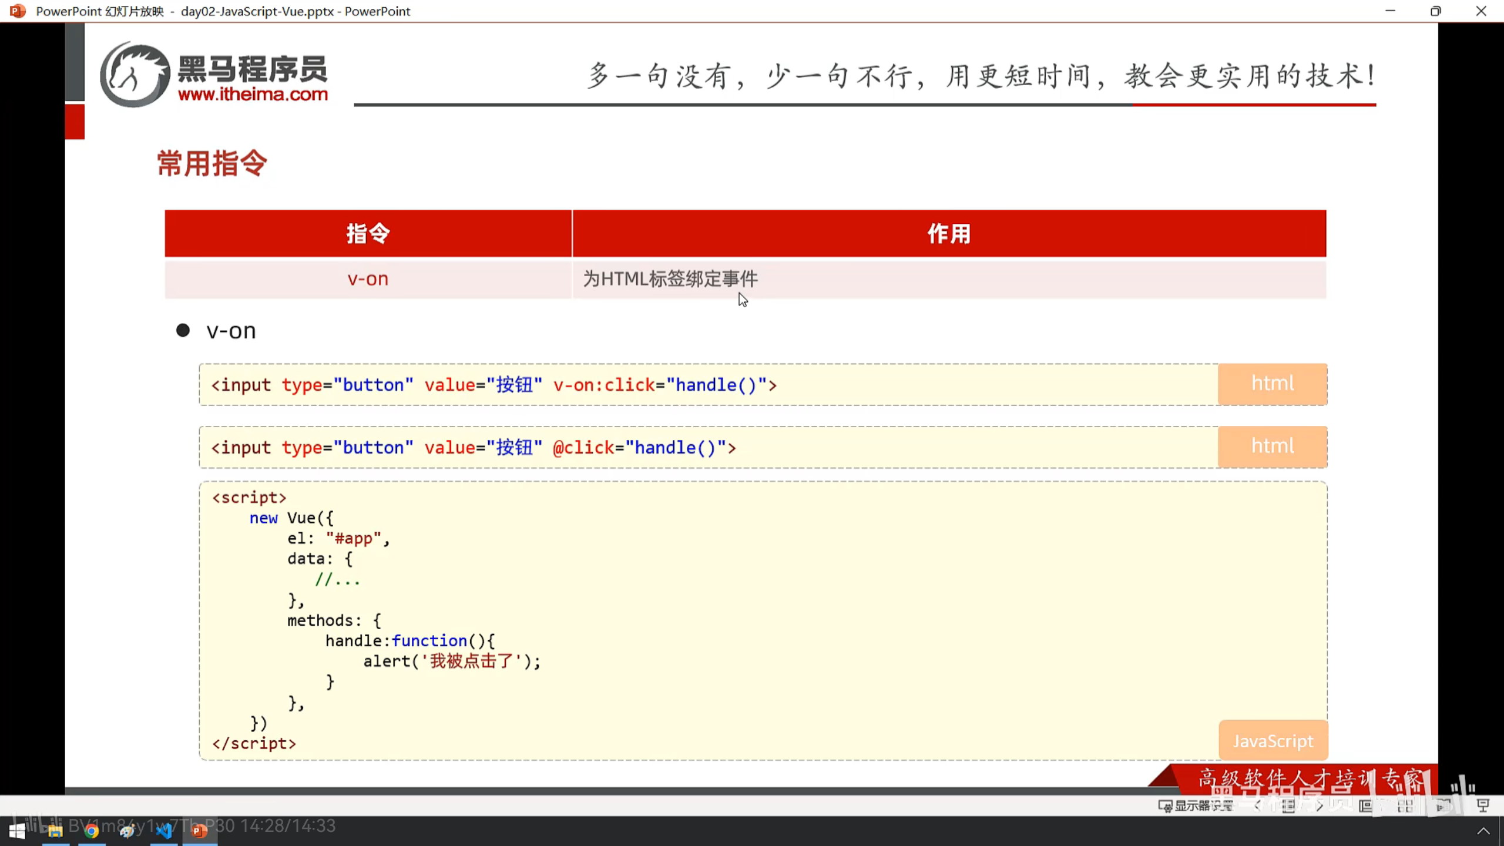Click the alert('我被点击了'); code line
The image size is (1504, 846).
click(452, 662)
